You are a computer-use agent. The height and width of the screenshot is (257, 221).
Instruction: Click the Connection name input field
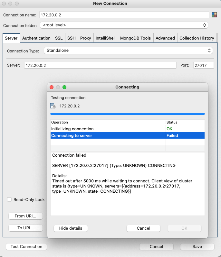coord(124,15)
